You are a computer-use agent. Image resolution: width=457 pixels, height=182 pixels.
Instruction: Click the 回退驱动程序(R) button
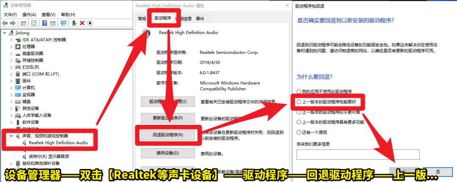pyautogui.click(x=168, y=135)
